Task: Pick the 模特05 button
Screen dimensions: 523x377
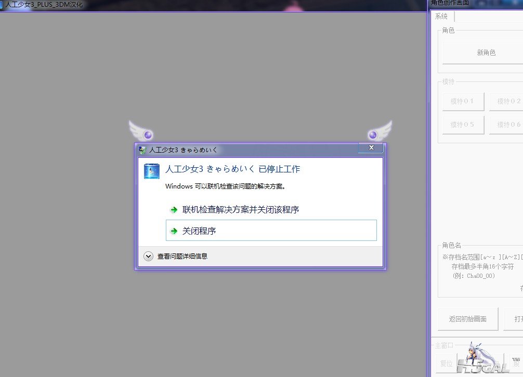Action: pos(463,125)
